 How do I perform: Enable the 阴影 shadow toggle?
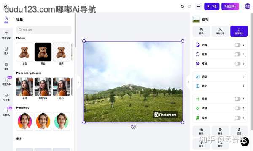237,45
